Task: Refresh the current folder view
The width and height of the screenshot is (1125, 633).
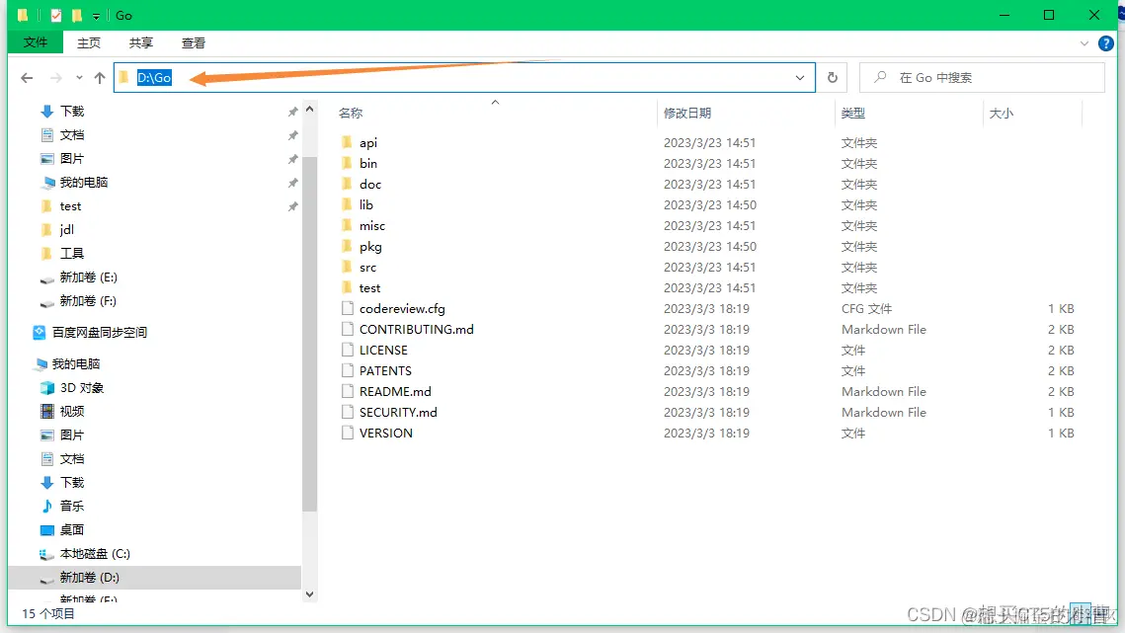Action: 833,77
